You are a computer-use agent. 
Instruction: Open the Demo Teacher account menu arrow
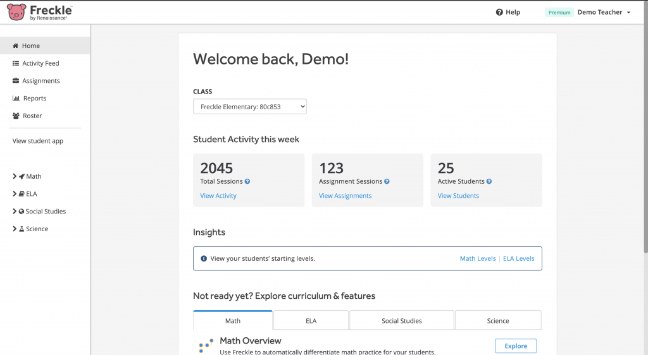(628, 13)
